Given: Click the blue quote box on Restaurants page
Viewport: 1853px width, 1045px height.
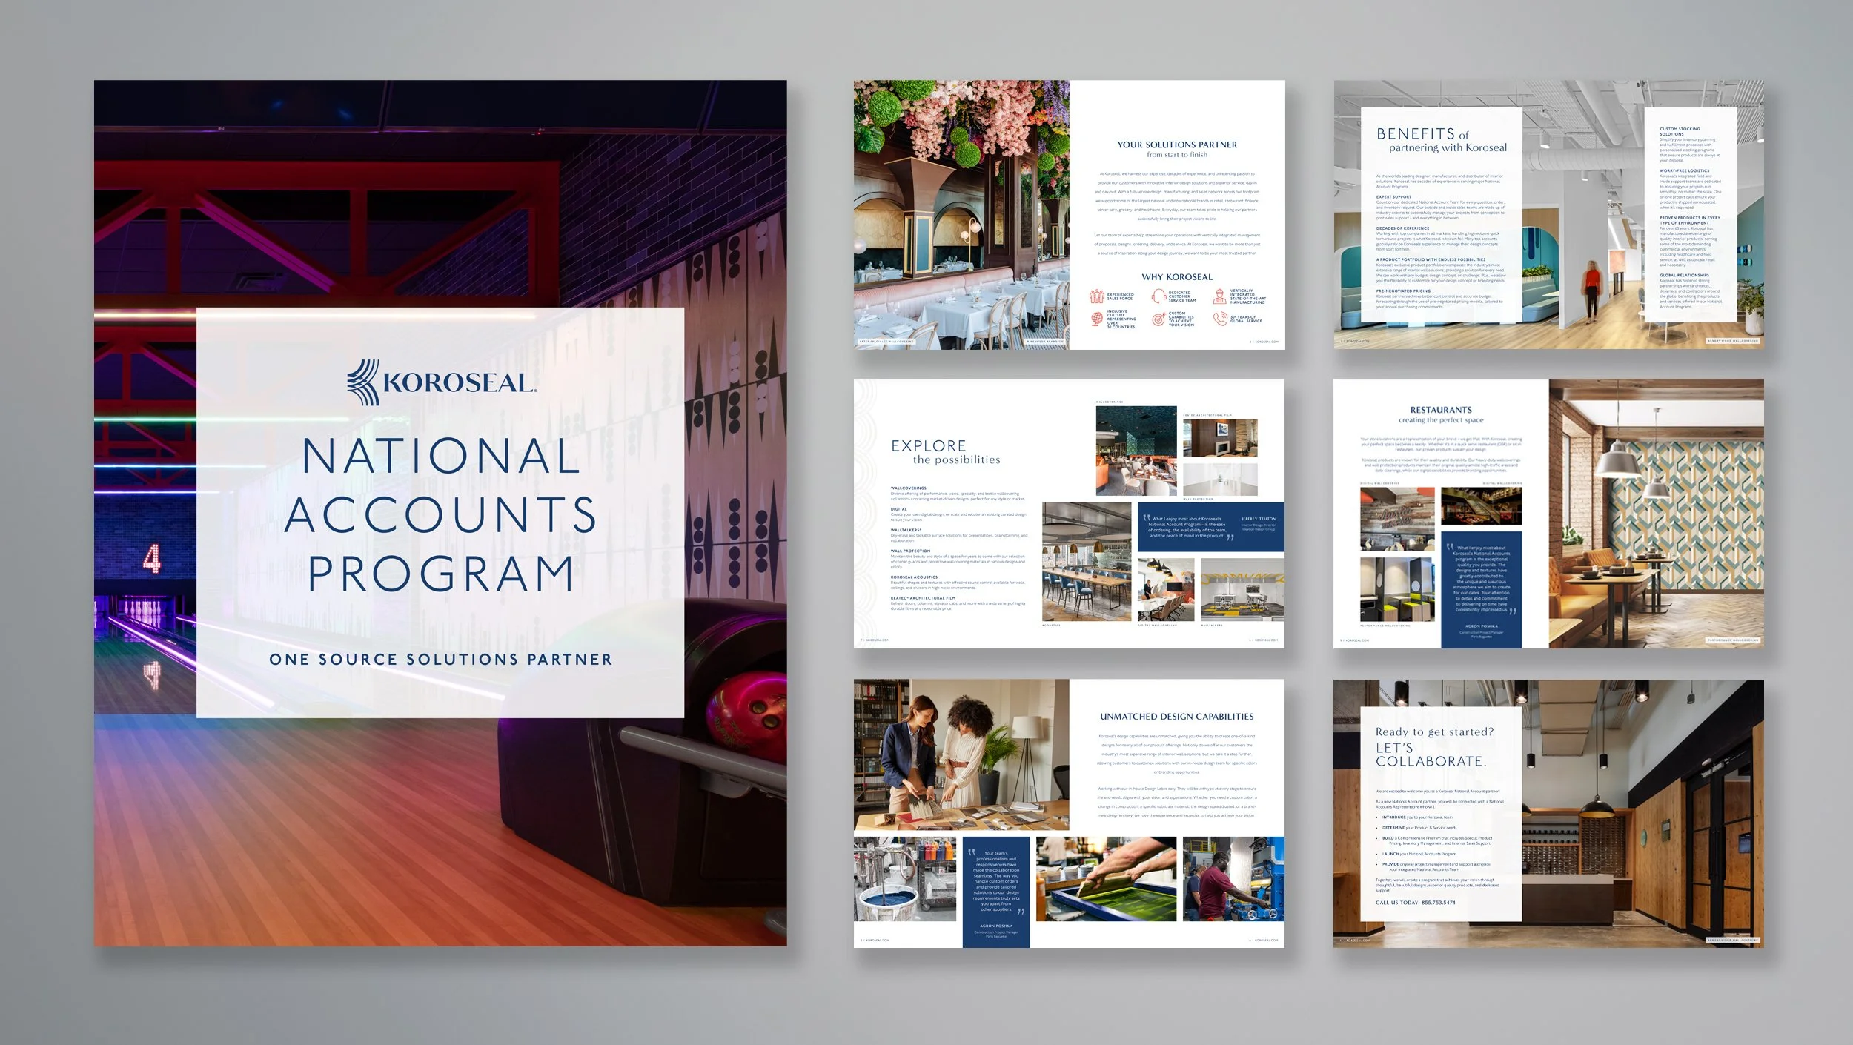Looking at the screenshot, I should point(1481,589).
